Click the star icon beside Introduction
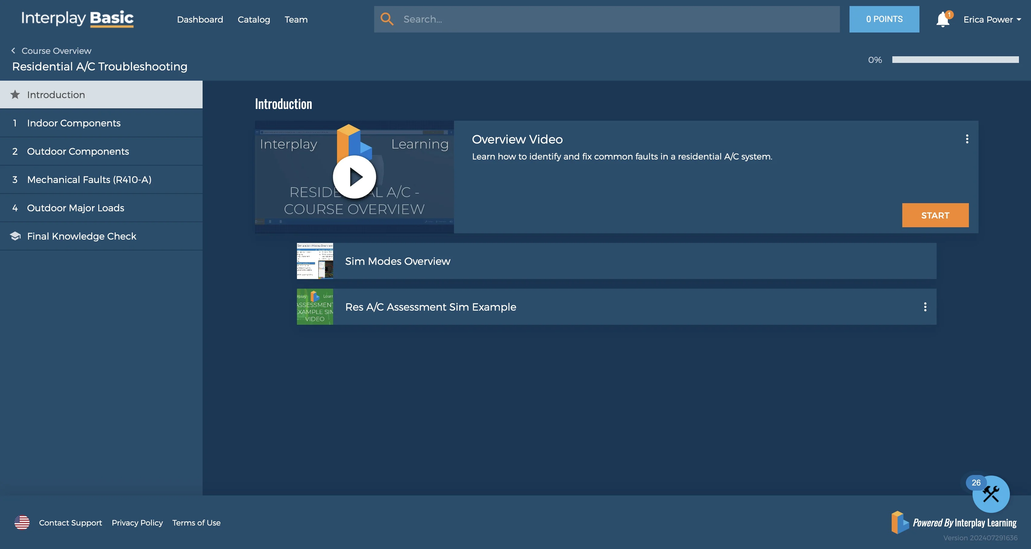The image size is (1031, 549). click(15, 95)
